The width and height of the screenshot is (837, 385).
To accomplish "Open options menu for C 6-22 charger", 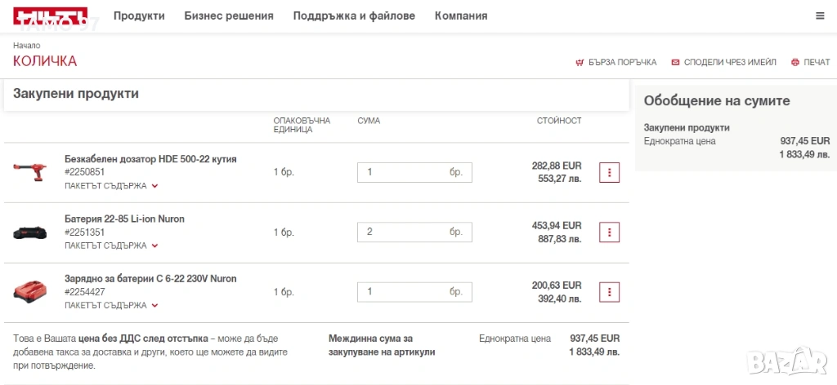I will click(609, 291).
